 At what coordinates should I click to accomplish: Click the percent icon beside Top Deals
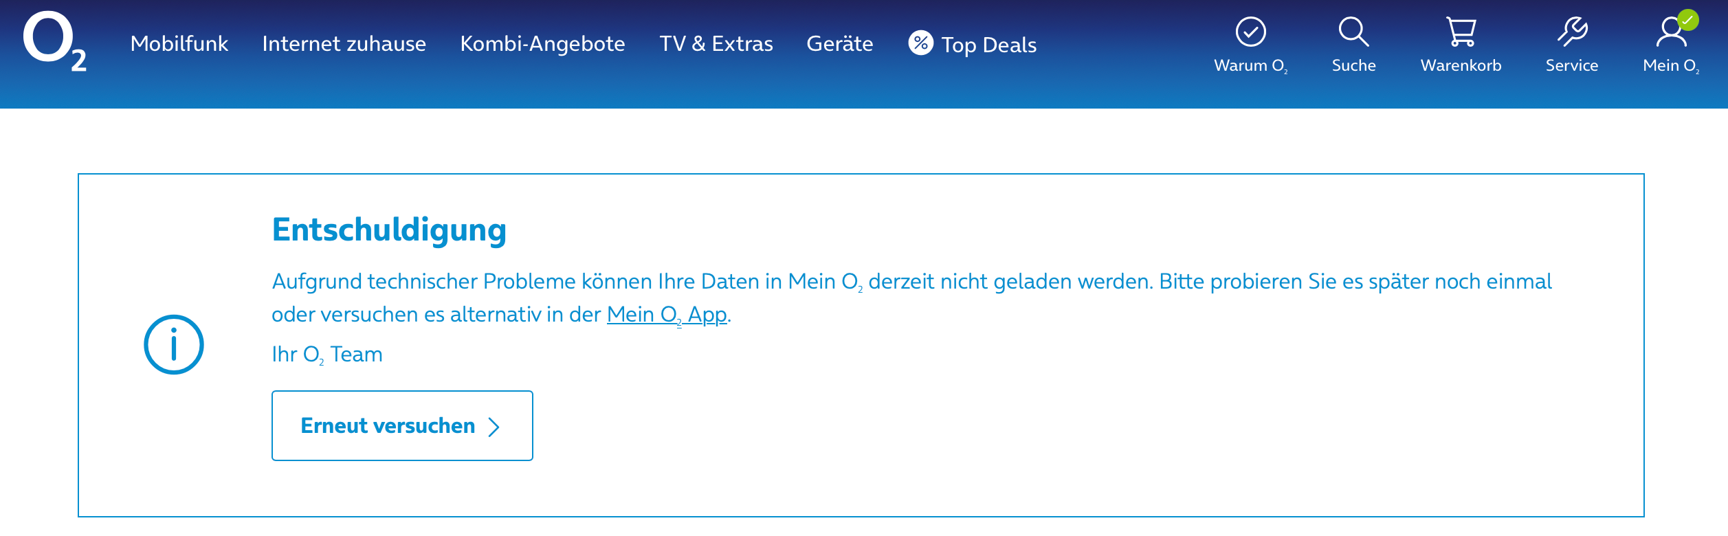click(x=920, y=43)
